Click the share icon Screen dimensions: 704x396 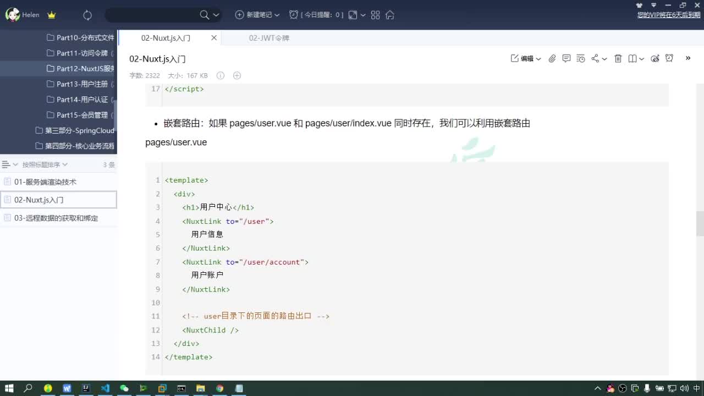[x=595, y=58]
